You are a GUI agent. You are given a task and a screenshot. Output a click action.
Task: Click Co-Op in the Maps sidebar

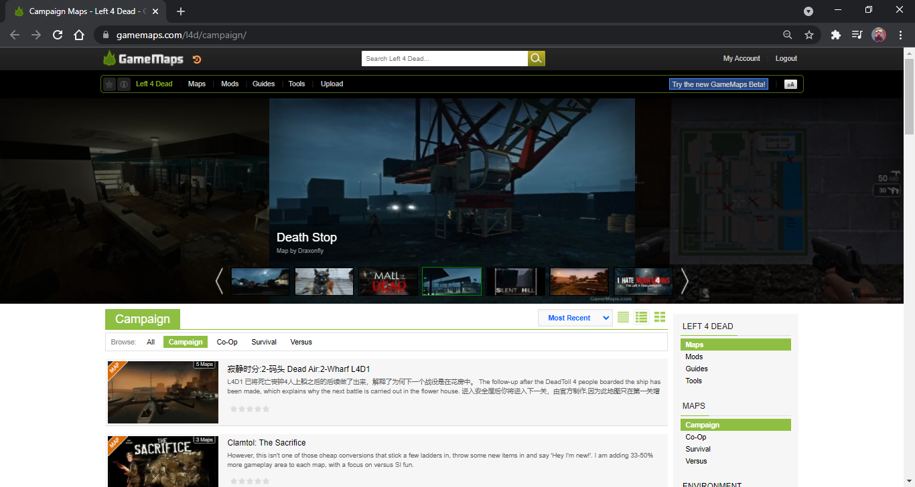click(x=696, y=437)
